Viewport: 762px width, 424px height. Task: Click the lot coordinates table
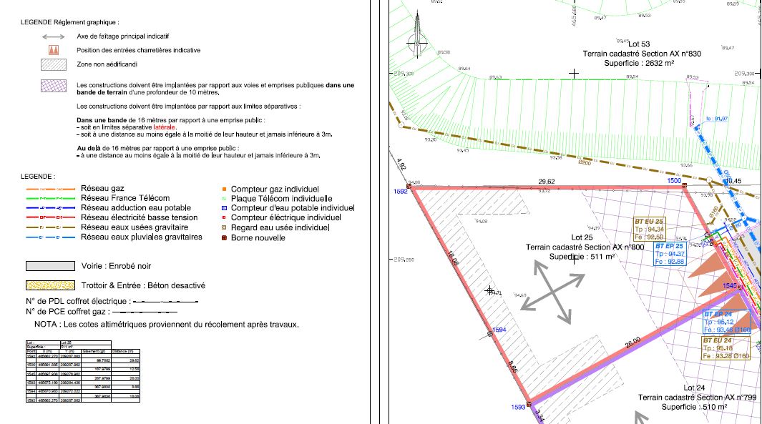[82, 372]
